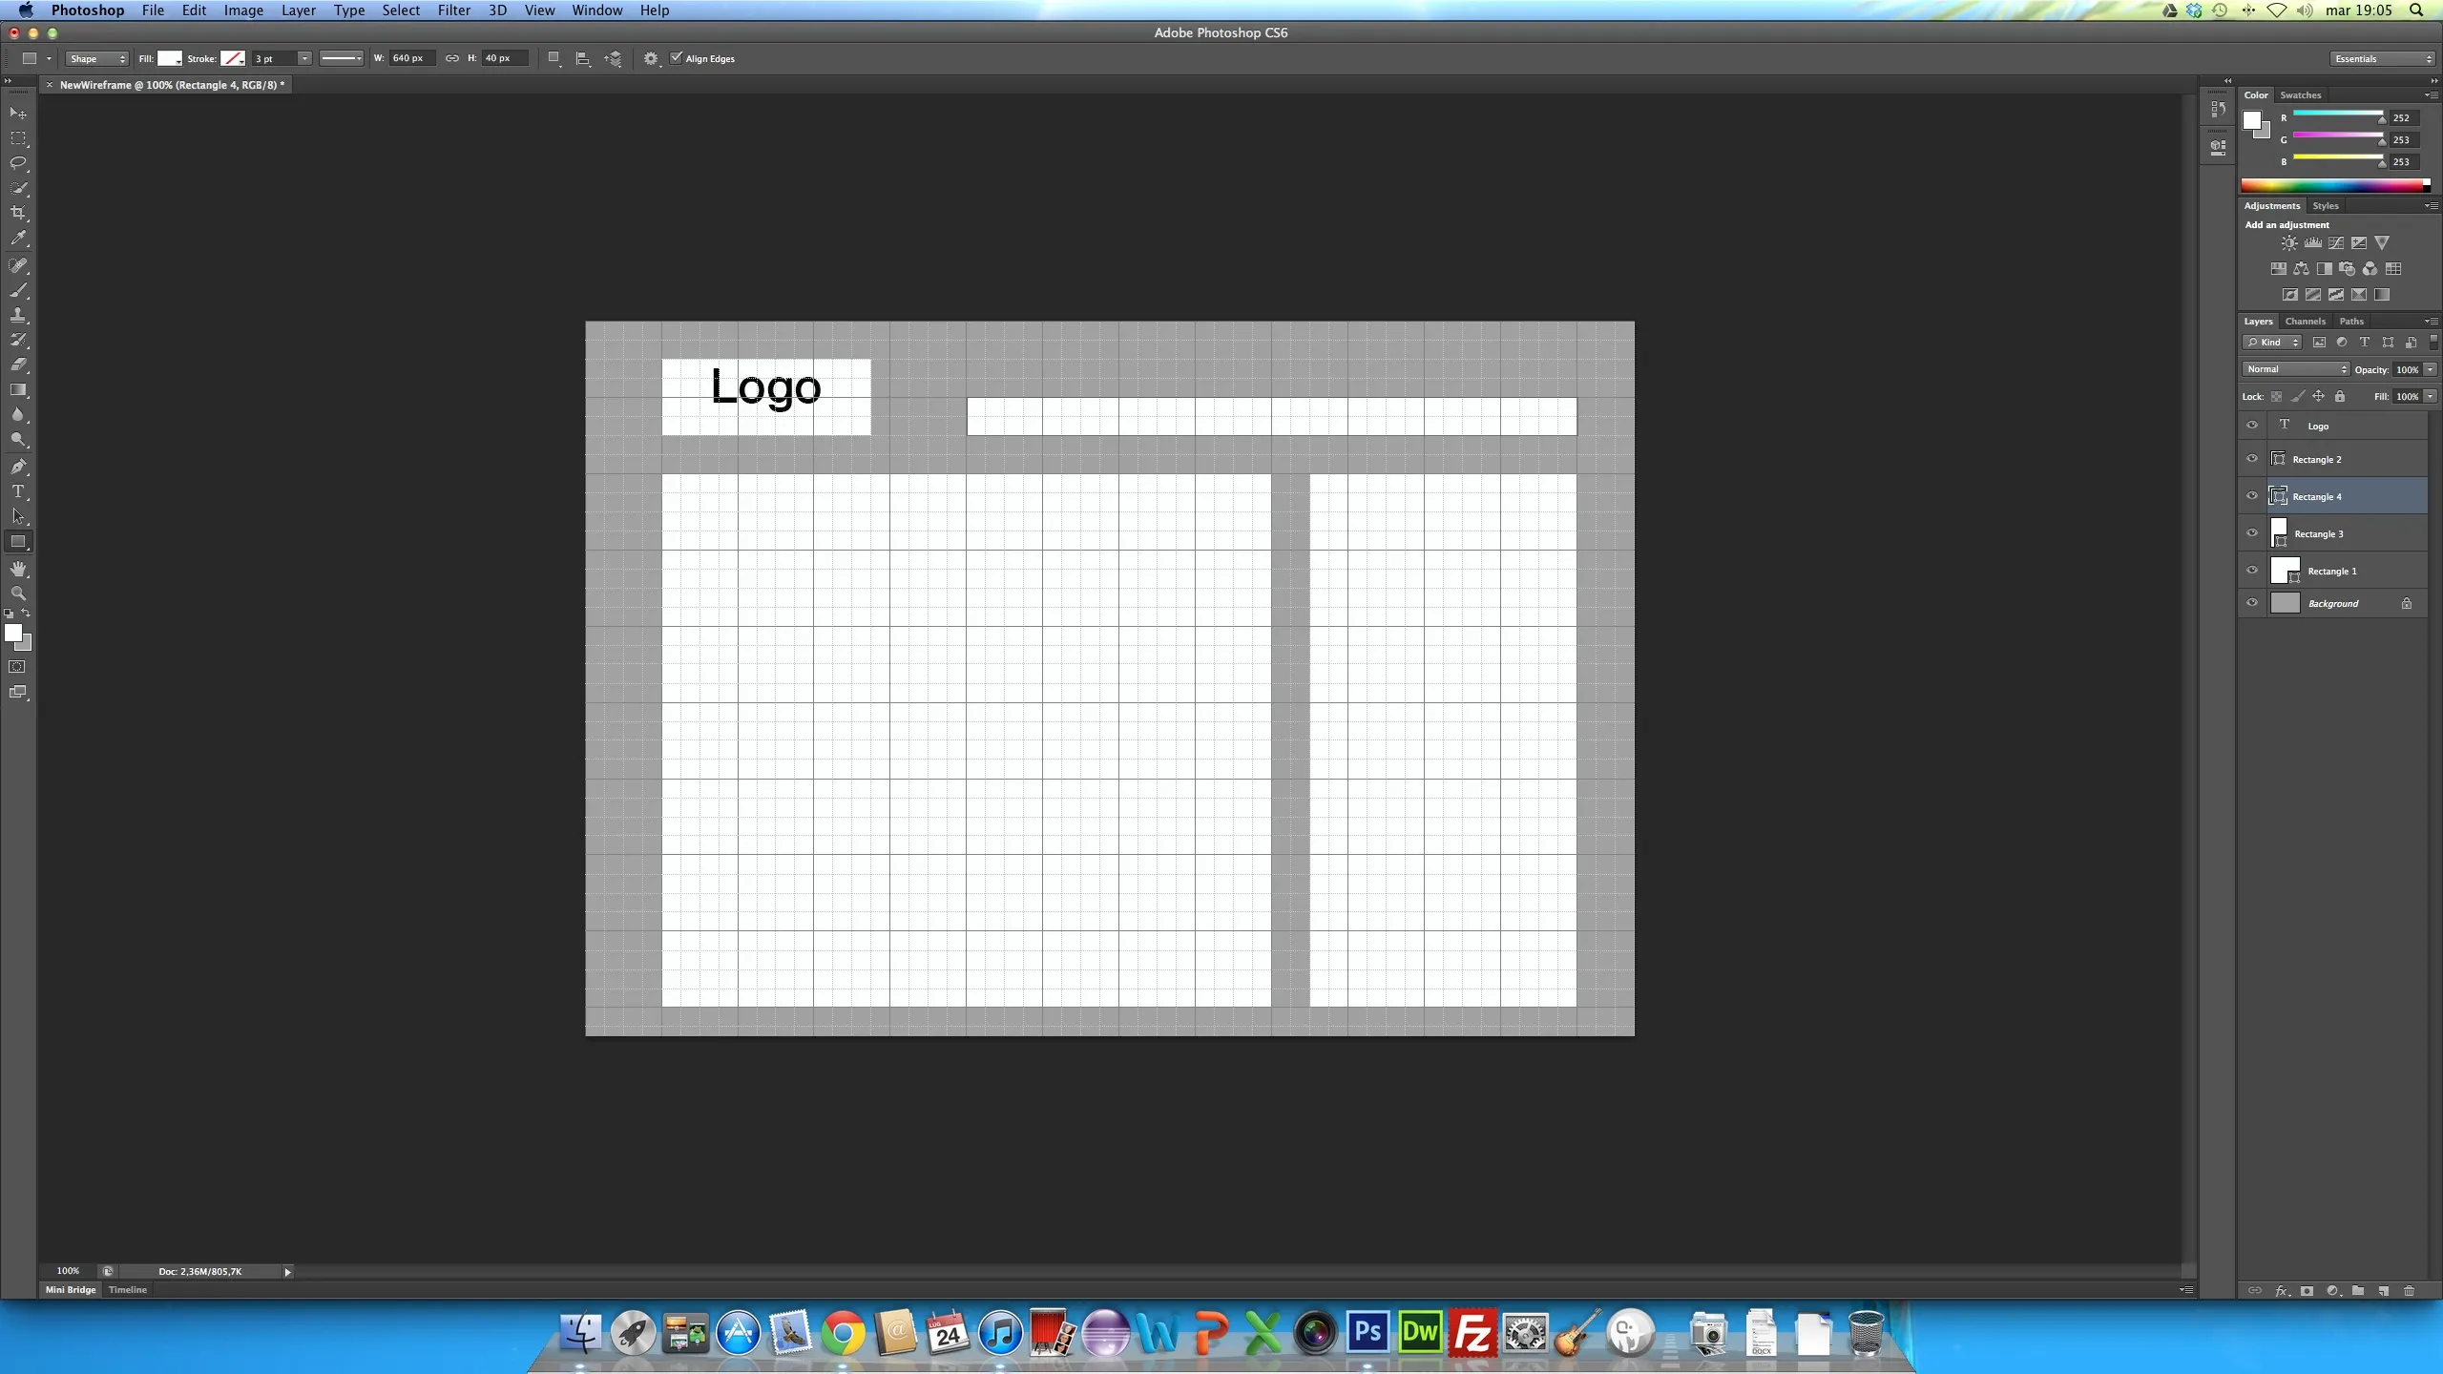The width and height of the screenshot is (2443, 1374).
Task: Select the Pen tool
Action: [x=18, y=467]
